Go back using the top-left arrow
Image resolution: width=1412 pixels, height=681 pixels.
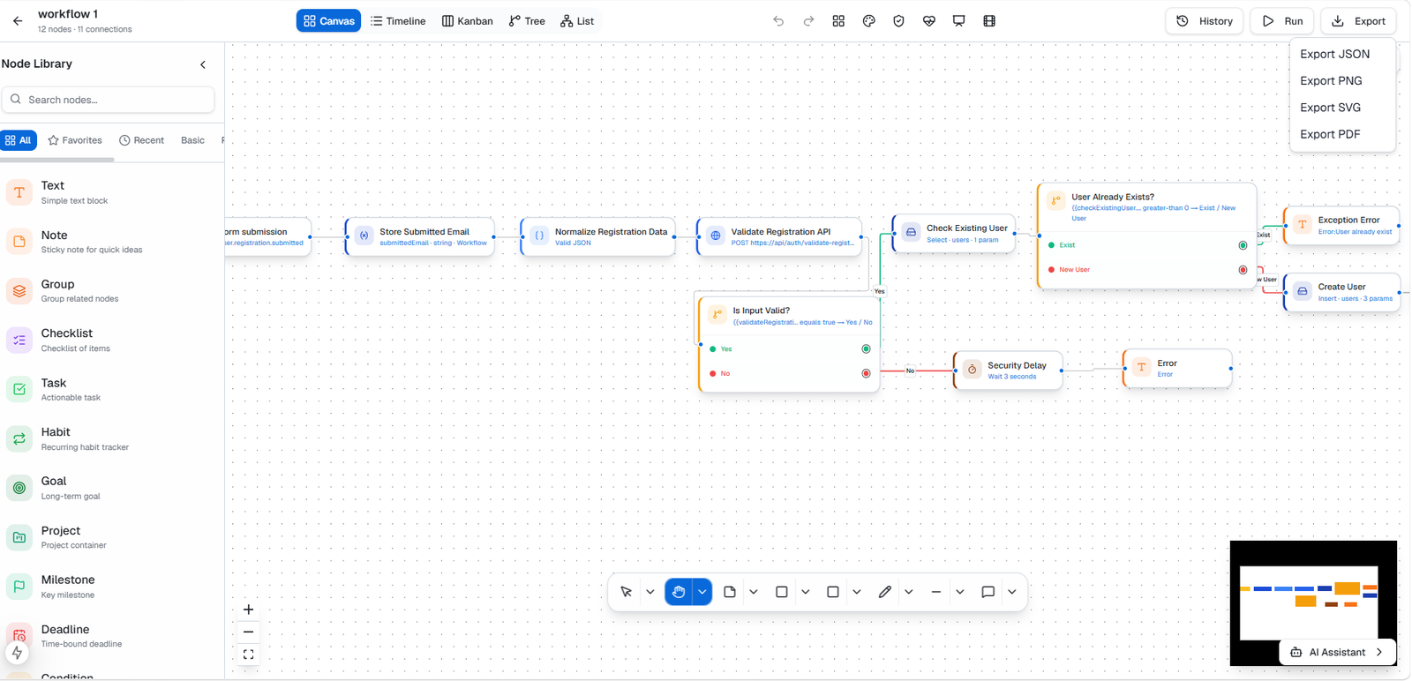(18, 21)
